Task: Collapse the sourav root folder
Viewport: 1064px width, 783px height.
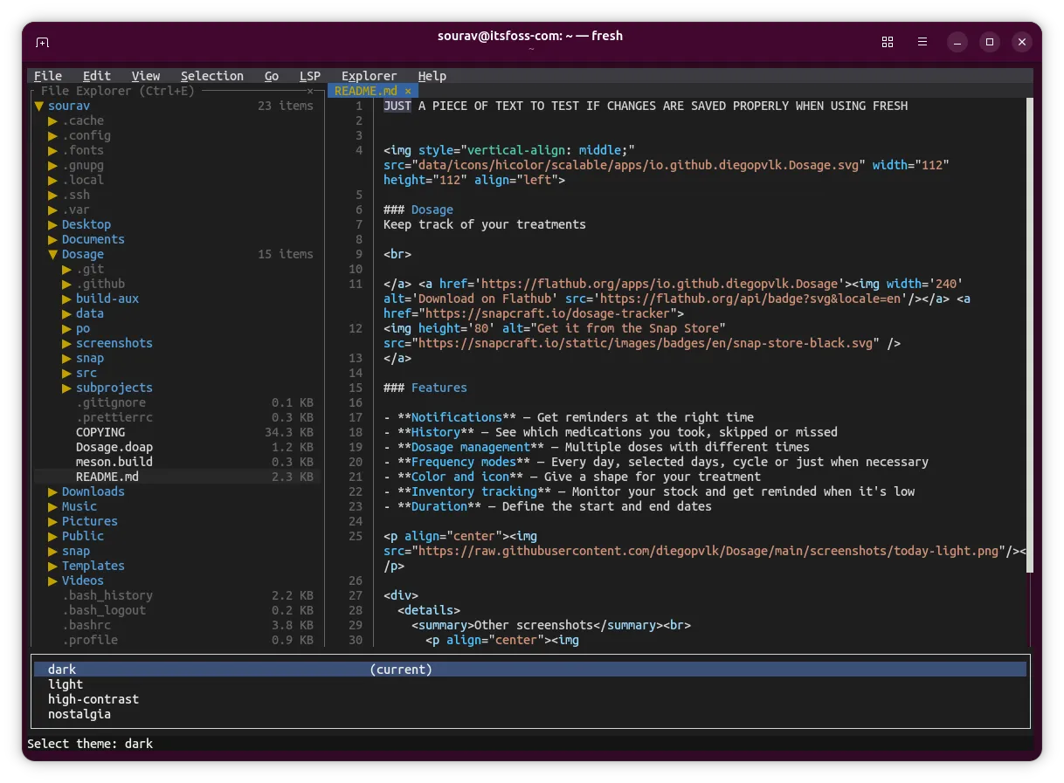Action: 38,106
